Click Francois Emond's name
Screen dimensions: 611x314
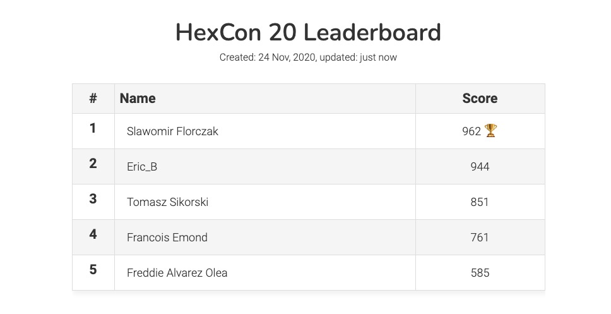click(x=167, y=238)
